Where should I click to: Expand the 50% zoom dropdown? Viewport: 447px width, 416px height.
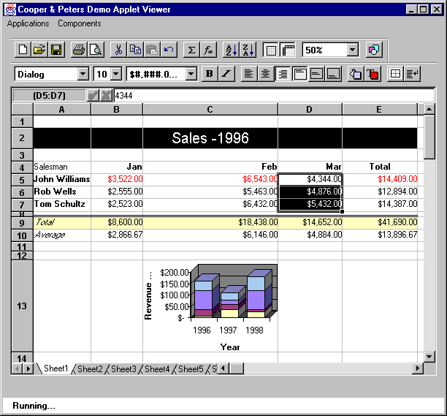(353, 50)
